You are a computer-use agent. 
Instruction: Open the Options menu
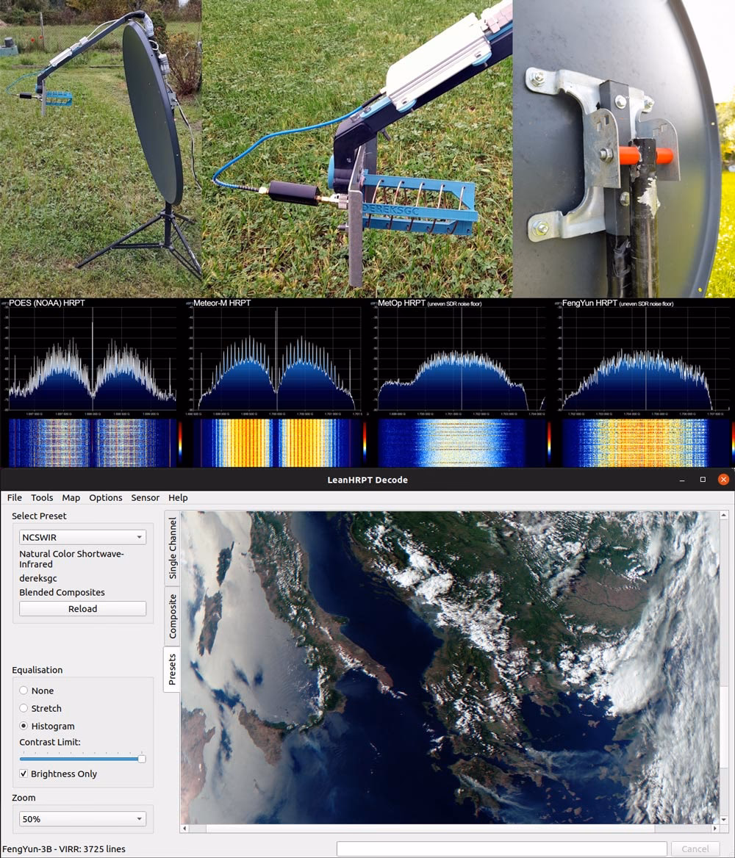point(105,497)
